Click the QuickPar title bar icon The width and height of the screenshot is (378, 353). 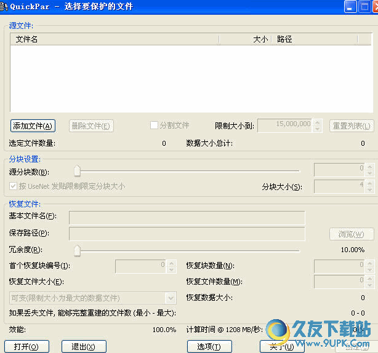point(3,7)
